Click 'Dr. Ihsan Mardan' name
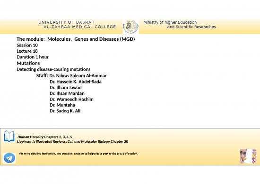The height and width of the screenshot is (184, 260). click(67, 93)
